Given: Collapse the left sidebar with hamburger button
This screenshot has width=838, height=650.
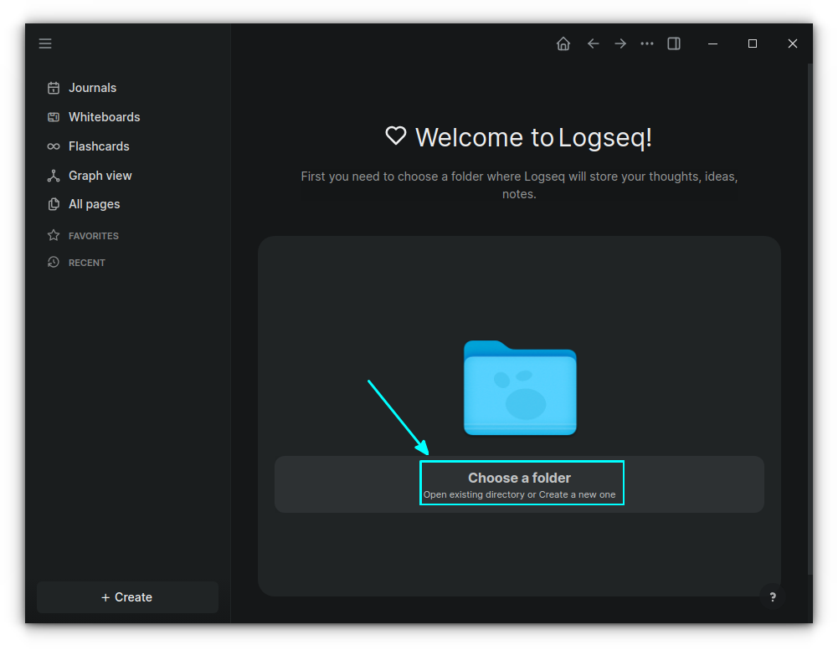Looking at the screenshot, I should (44, 43).
